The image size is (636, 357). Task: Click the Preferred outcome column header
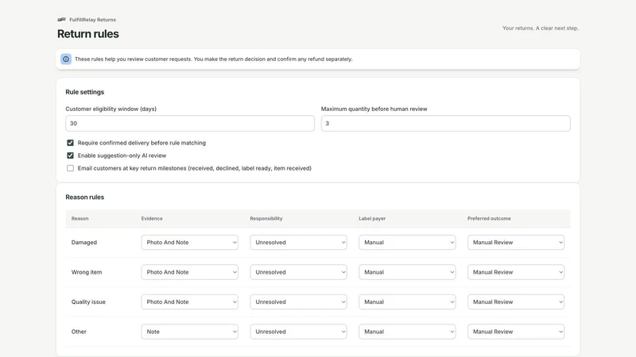(489, 219)
